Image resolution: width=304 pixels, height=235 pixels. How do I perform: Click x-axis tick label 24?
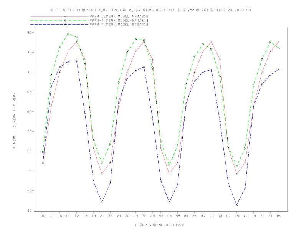(110, 216)
